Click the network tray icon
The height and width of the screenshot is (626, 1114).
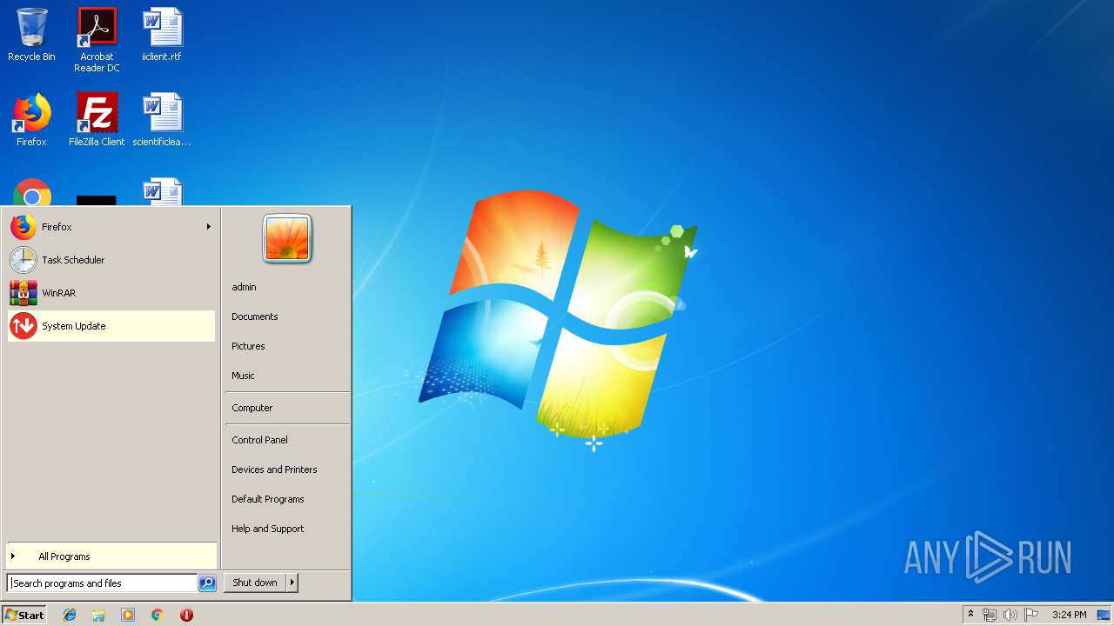coord(990,615)
